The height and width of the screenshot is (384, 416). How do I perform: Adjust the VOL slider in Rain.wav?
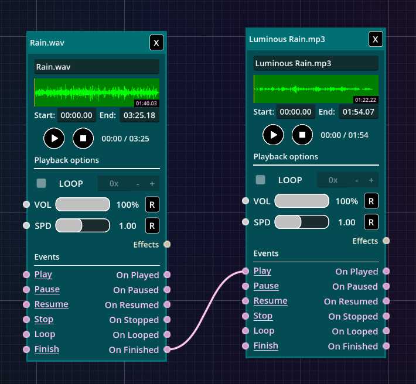coord(82,204)
